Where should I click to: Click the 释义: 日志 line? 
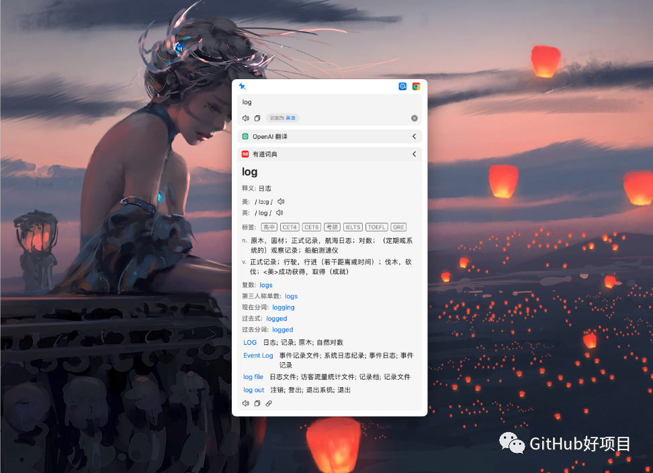257,189
